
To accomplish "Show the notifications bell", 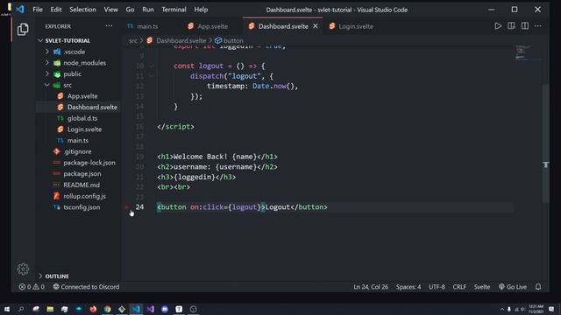I will coord(538,287).
